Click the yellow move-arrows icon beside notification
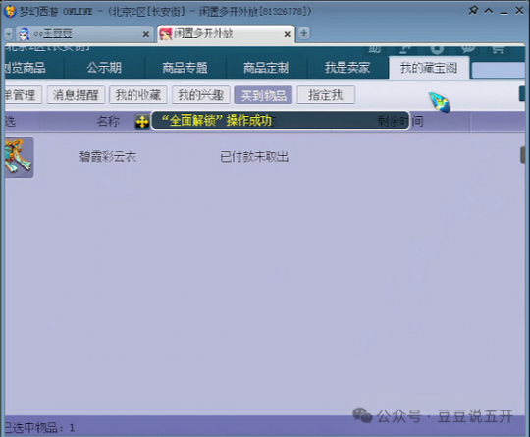The height and width of the screenshot is (437, 530). [142, 122]
